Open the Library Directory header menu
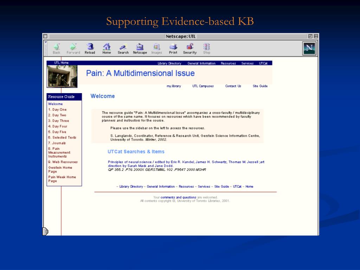 [x=169, y=63]
